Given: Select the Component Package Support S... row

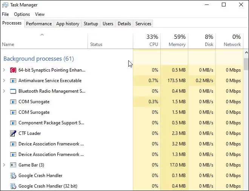Looking at the screenshot, I should point(122,123).
